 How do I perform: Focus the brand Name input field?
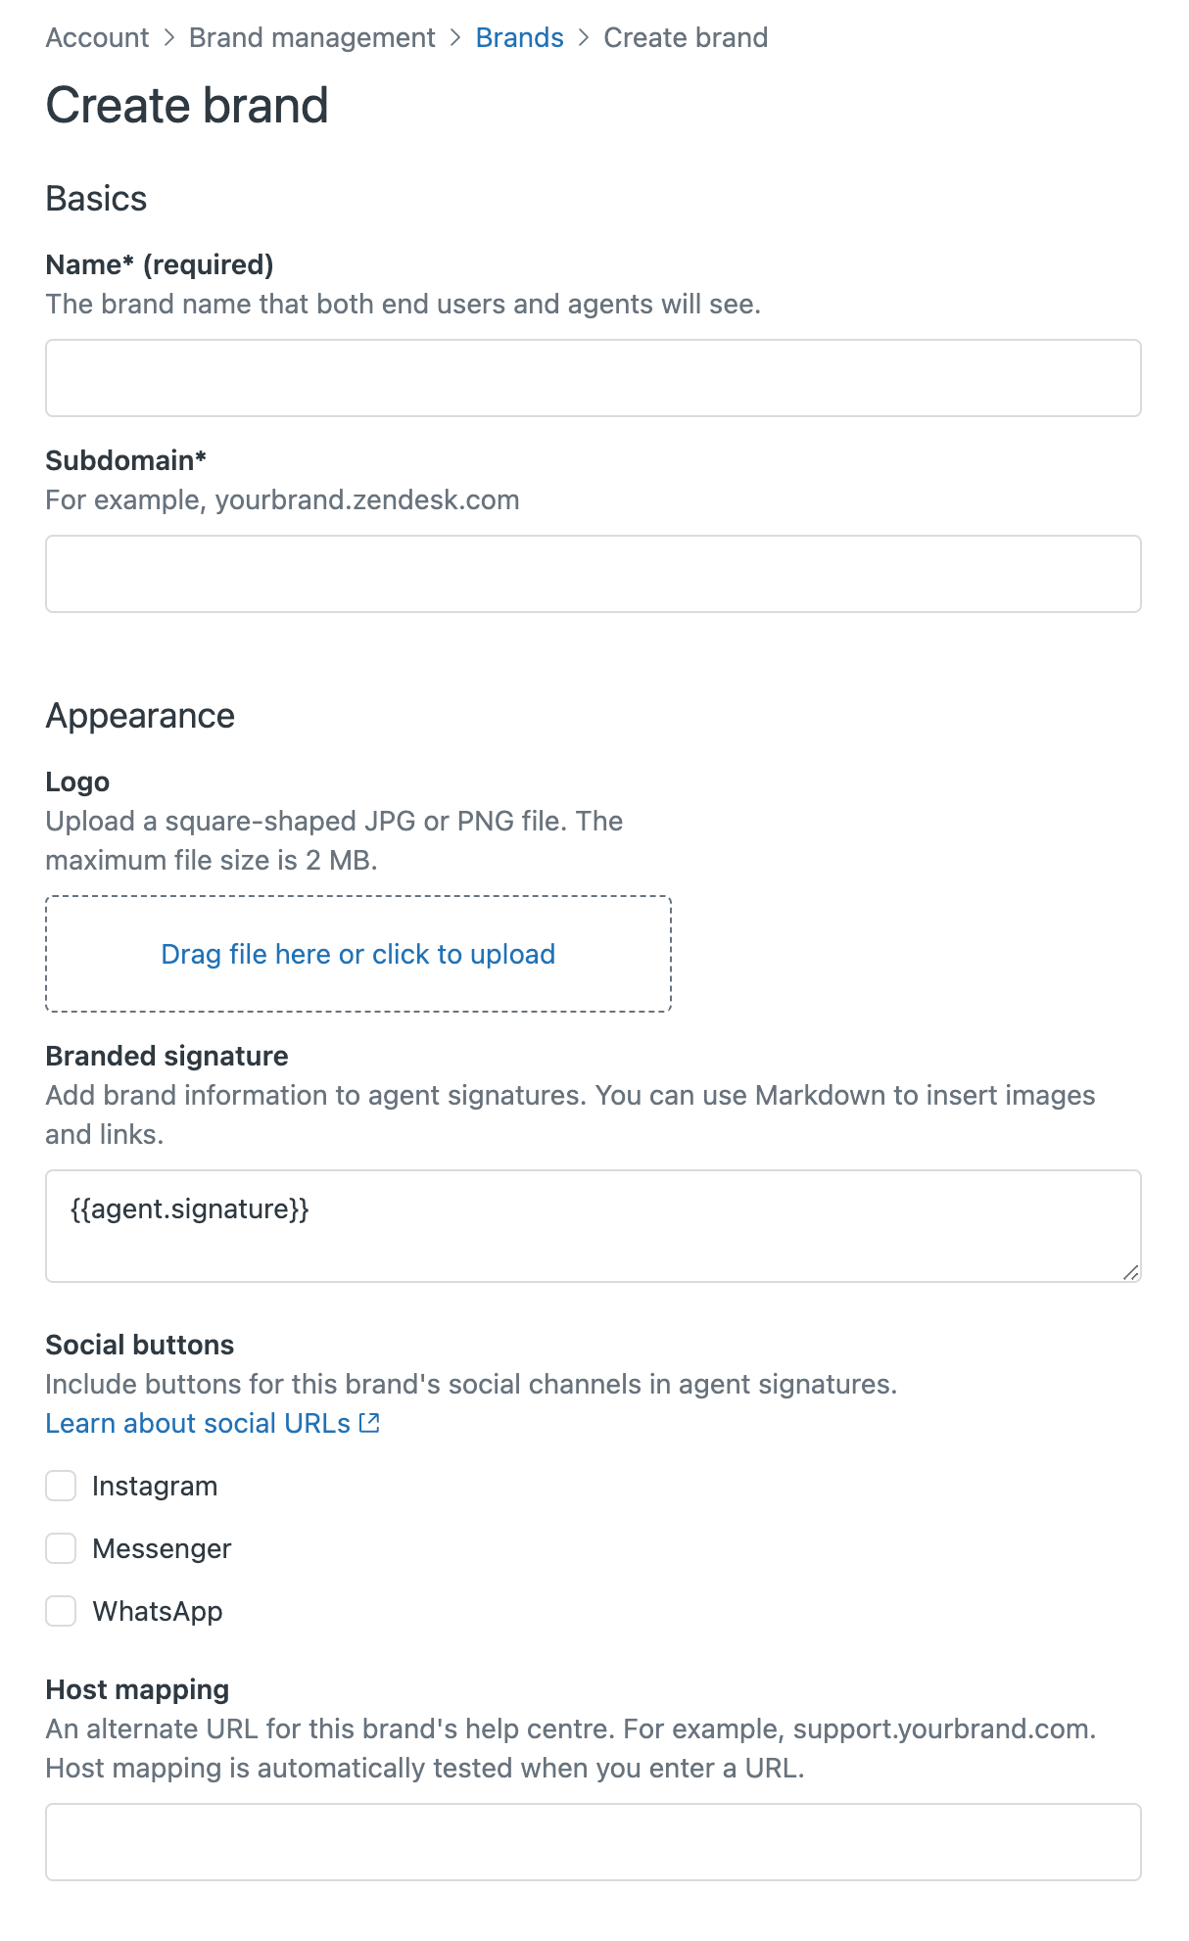pyautogui.click(x=594, y=378)
